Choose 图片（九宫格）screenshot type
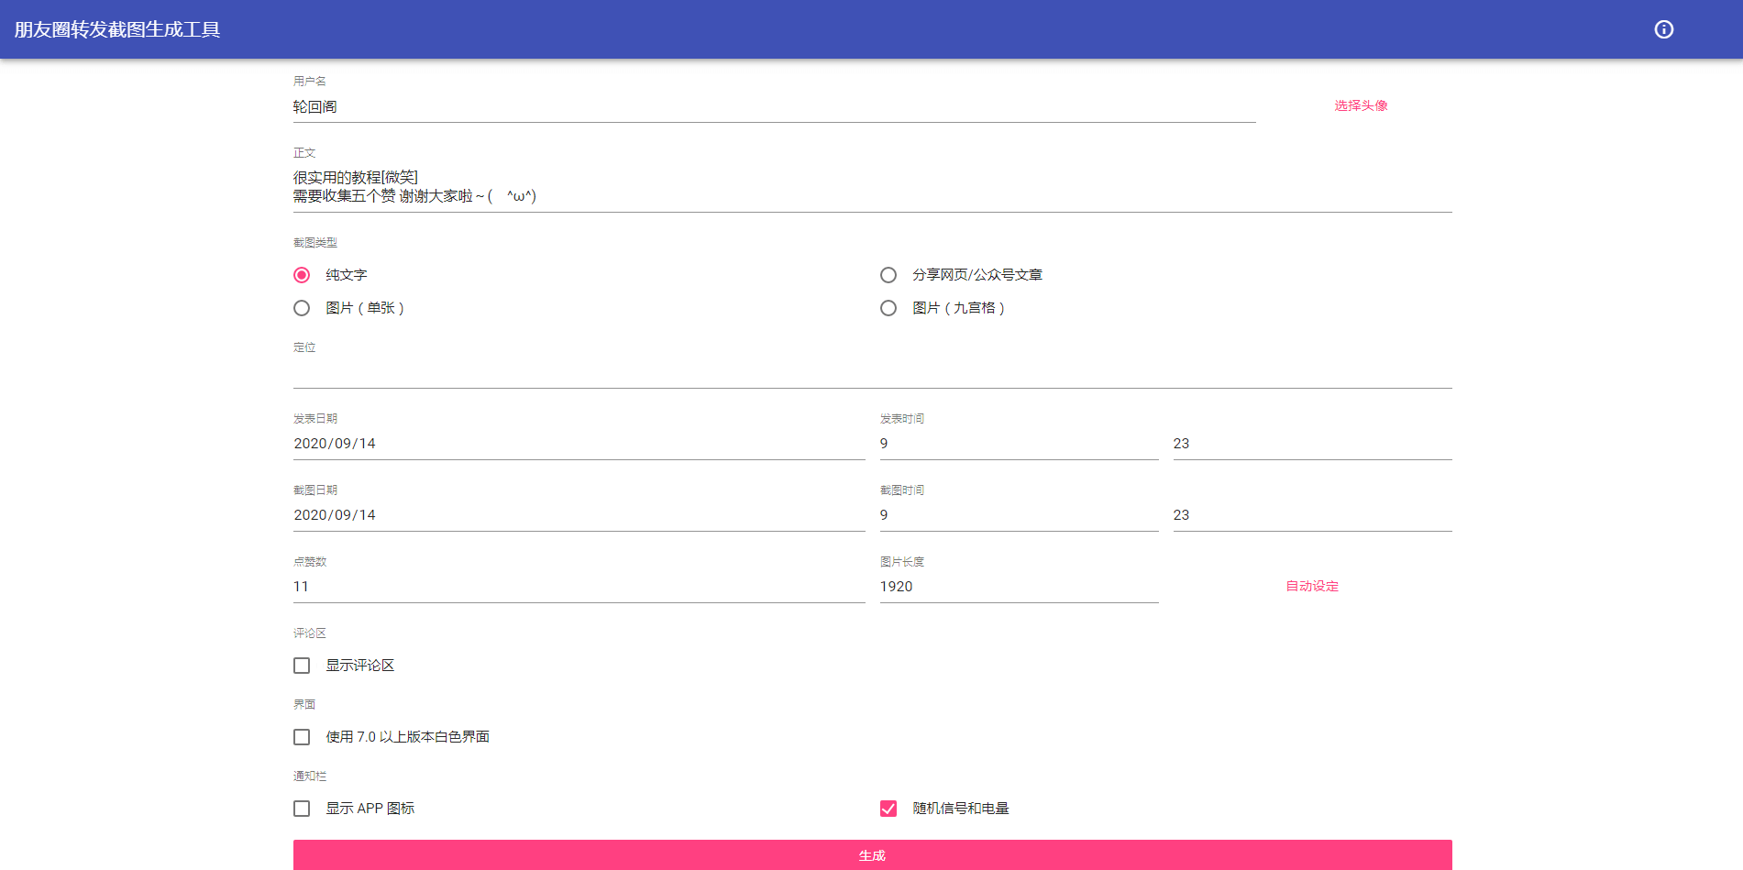This screenshot has height=870, width=1743. point(888,308)
